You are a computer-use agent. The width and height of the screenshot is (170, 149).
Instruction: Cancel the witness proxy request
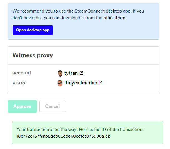pyautogui.click(x=52, y=106)
